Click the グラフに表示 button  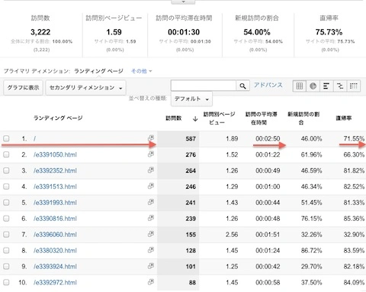coord(23,88)
